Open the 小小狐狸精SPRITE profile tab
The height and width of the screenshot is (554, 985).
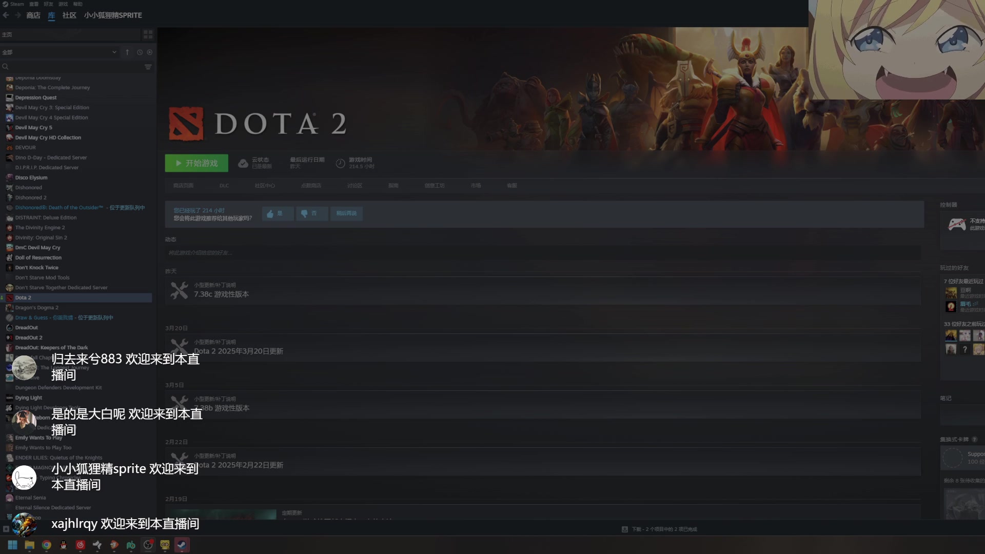click(x=113, y=15)
